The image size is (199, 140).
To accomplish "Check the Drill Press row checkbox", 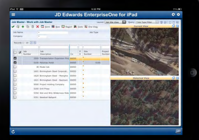I will click(15, 89).
